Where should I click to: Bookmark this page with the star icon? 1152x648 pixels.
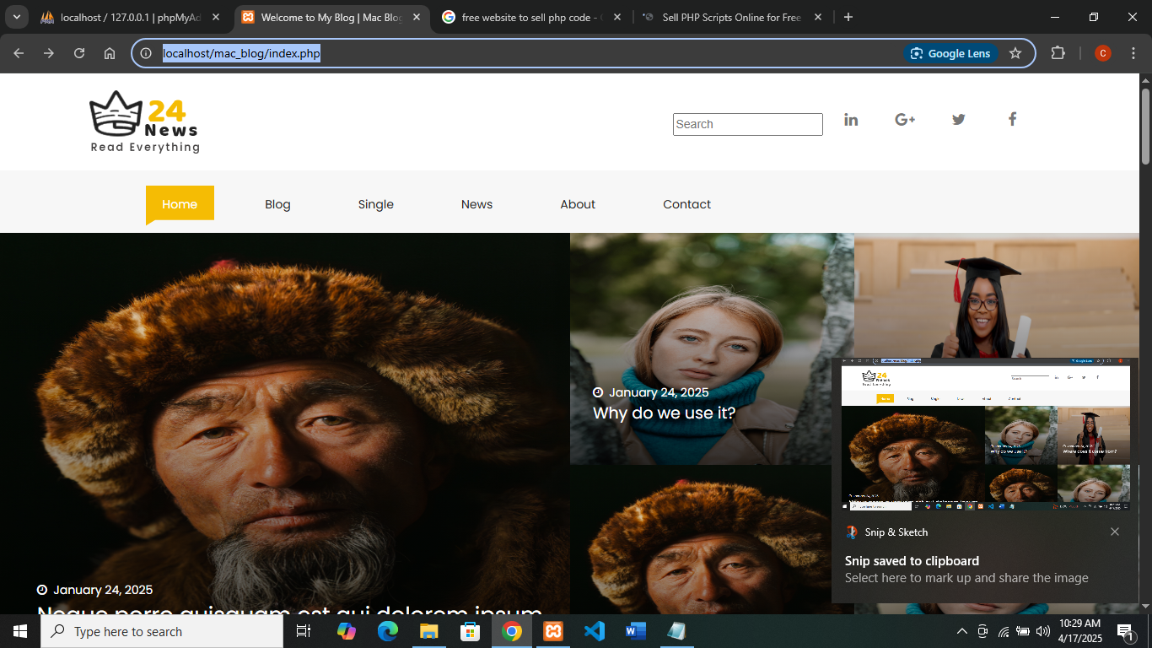[x=1015, y=53]
